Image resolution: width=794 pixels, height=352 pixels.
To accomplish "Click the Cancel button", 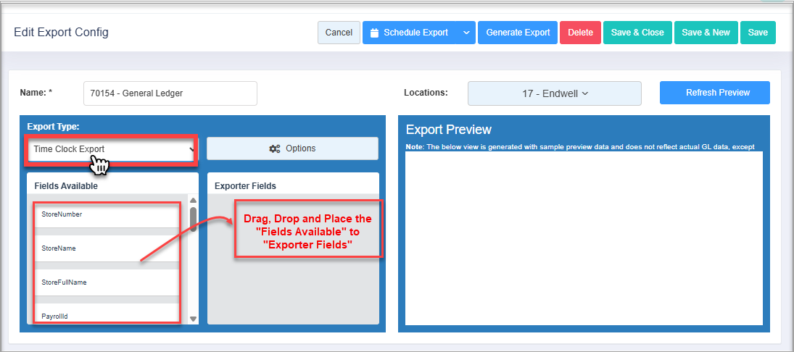I will tap(339, 33).
